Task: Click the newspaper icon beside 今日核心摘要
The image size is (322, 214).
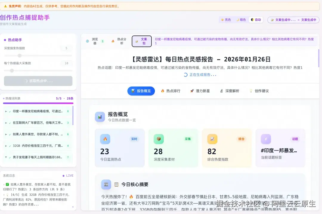Action: pyautogui.click(x=106, y=184)
